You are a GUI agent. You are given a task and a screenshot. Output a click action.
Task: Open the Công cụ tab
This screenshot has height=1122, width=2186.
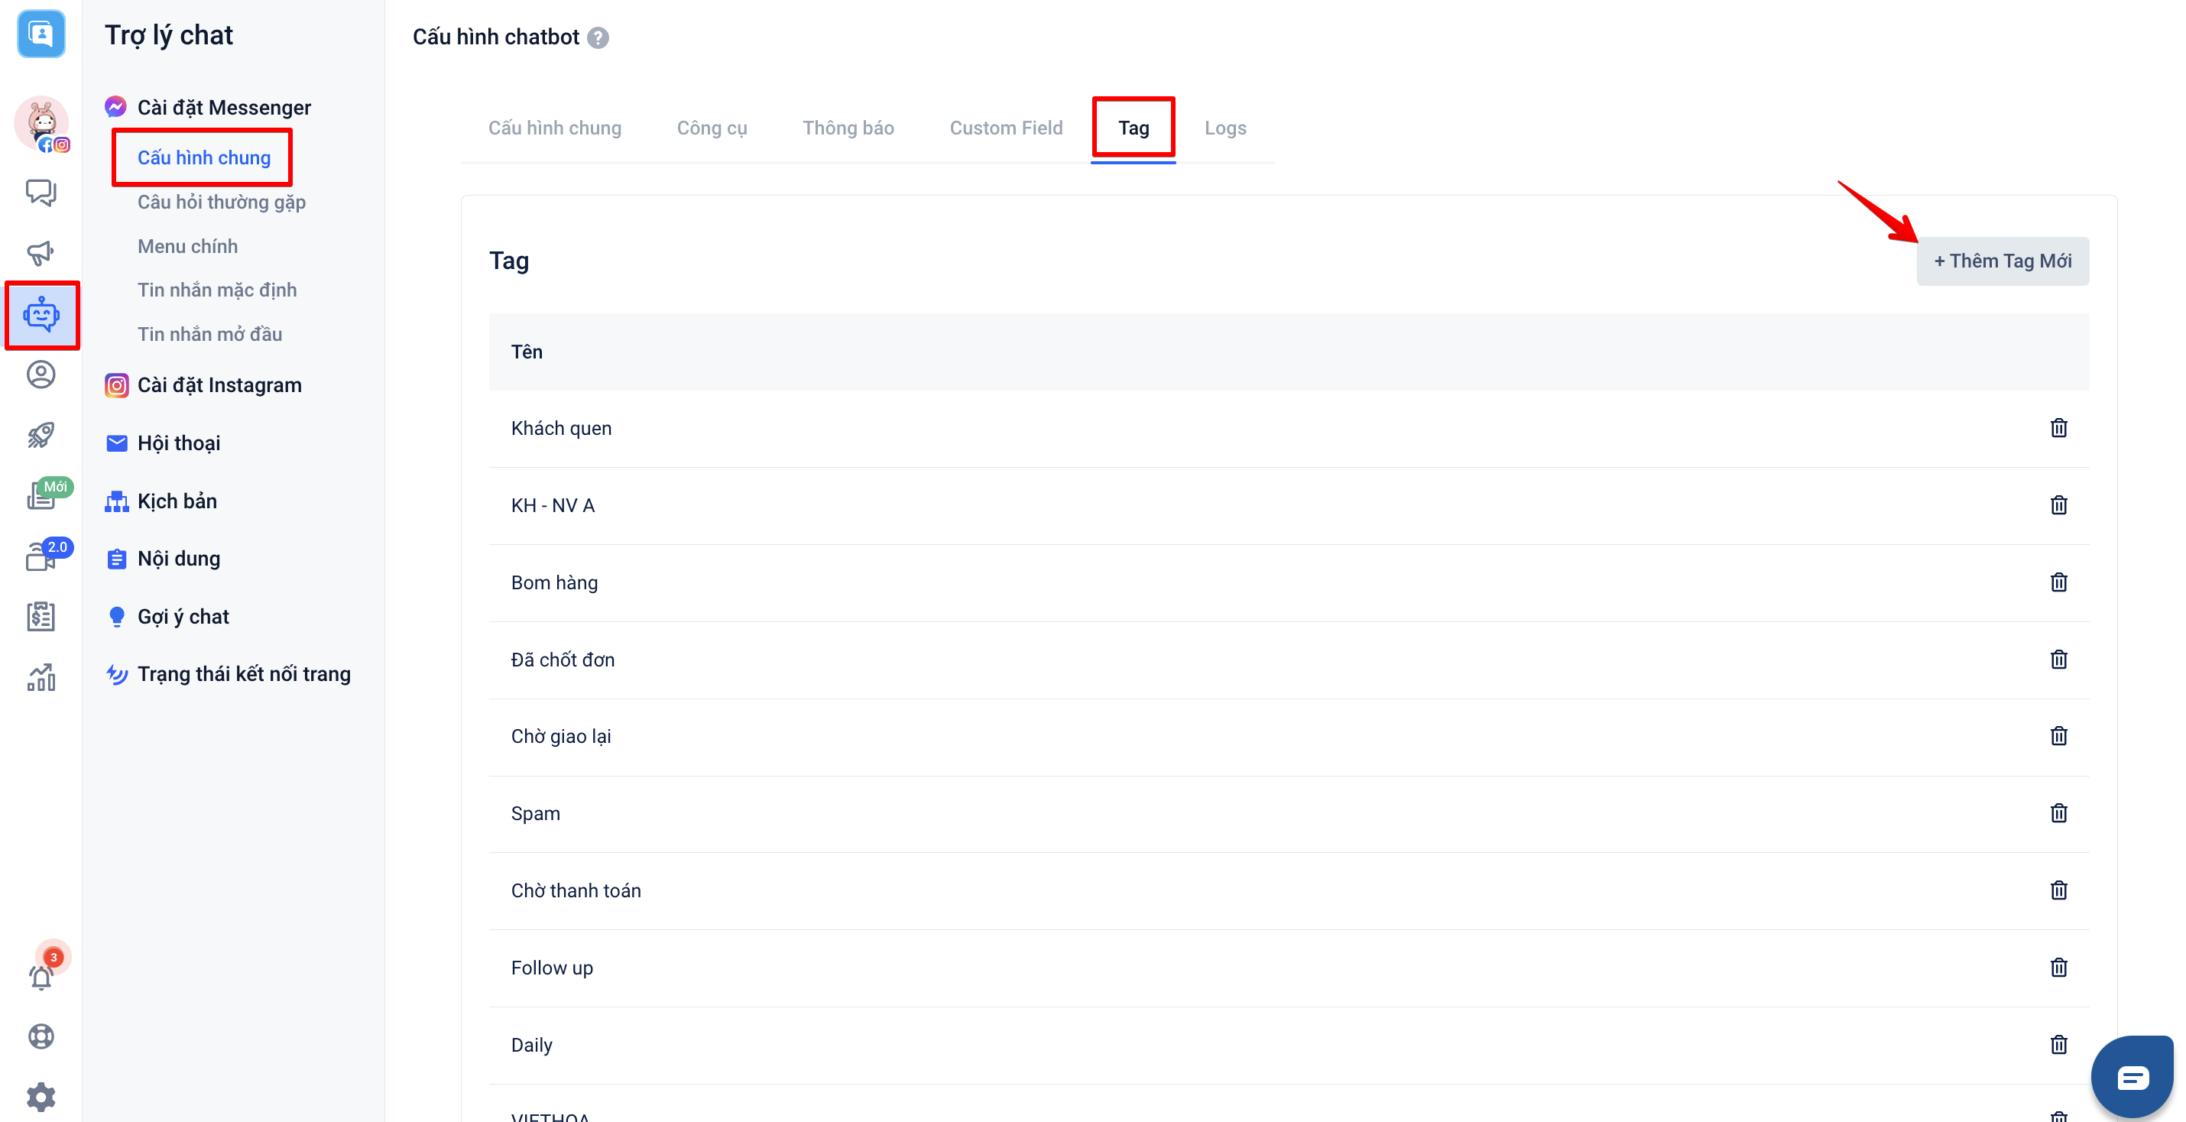711,128
